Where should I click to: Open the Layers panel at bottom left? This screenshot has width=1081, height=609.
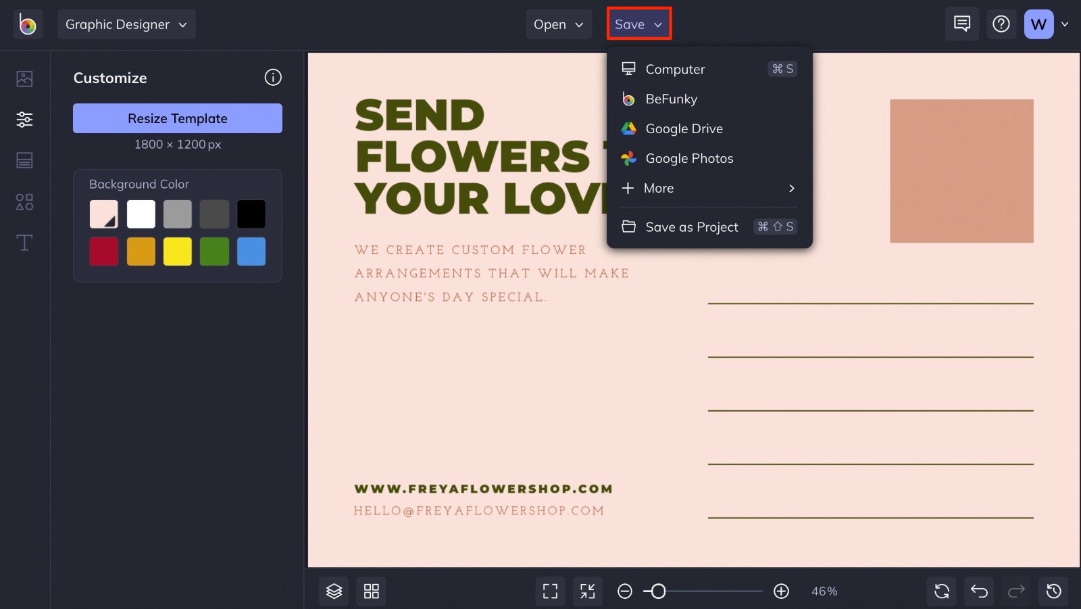coord(334,591)
